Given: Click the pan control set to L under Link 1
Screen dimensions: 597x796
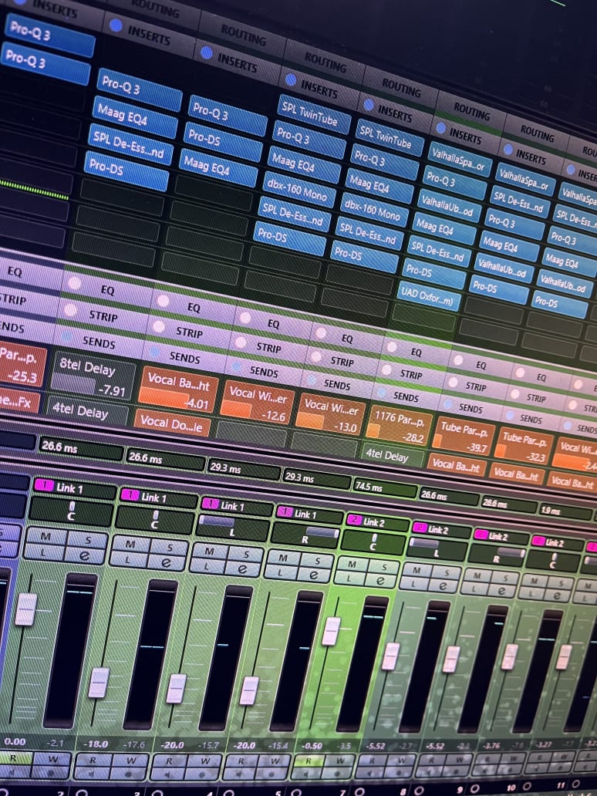Looking at the screenshot, I should point(232,527).
